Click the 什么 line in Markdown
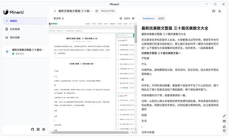Viewport: 229px width, 137px height. 144,64
